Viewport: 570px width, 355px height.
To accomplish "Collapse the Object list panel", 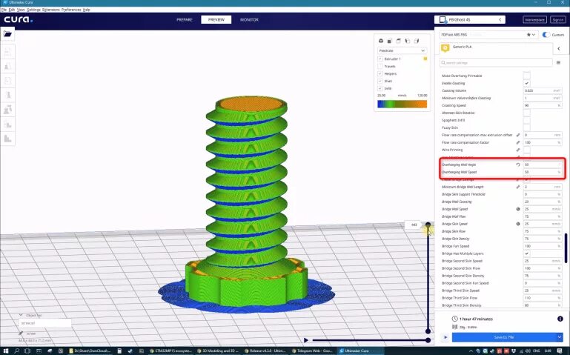I will coord(21,315).
